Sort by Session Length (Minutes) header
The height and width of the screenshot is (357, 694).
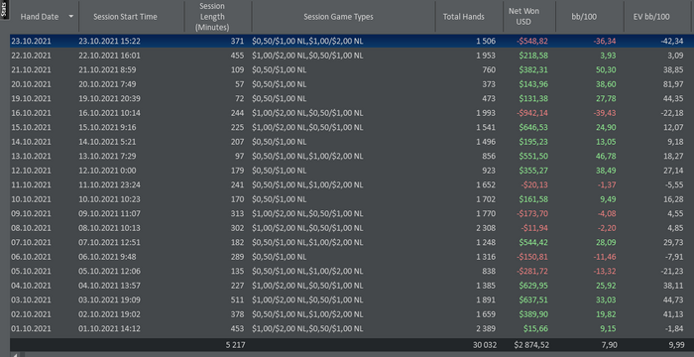click(212, 17)
